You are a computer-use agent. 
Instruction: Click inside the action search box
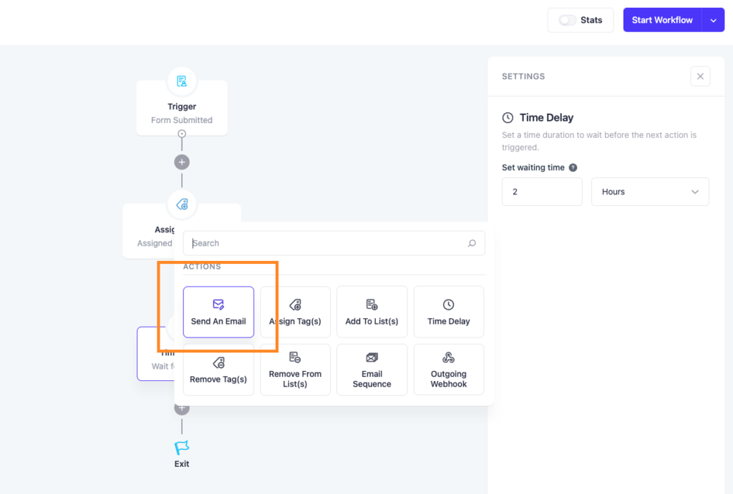point(322,243)
